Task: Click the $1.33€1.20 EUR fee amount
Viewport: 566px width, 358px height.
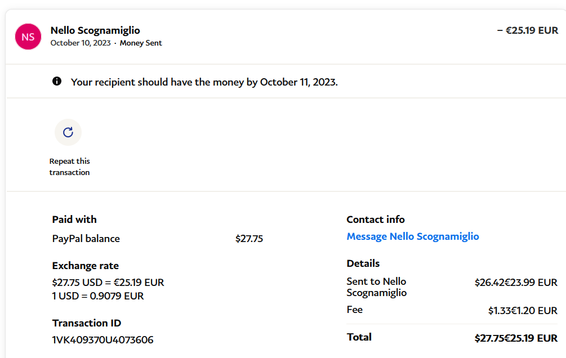Action: click(523, 310)
